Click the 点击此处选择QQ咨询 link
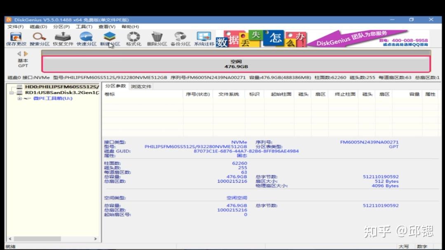Viewport: 445px width, 250px height. pos(405,45)
